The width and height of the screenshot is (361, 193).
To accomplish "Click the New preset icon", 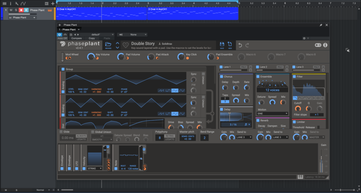I will pos(230,45).
